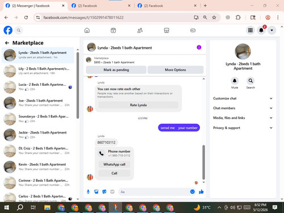
Task: Send a thumbs-up like
Action: pyautogui.click(x=201, y=192)
